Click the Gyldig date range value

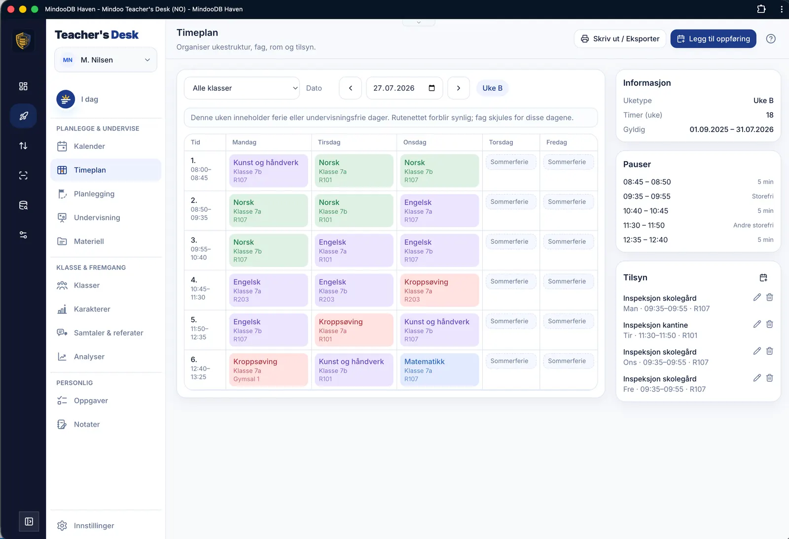731,130
